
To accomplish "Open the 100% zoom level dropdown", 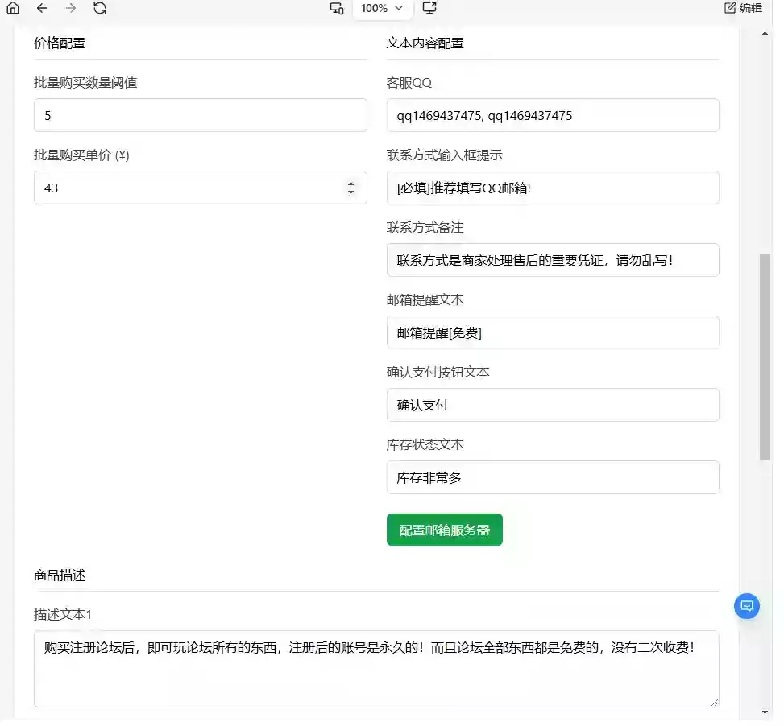I will tap(382, 9).
